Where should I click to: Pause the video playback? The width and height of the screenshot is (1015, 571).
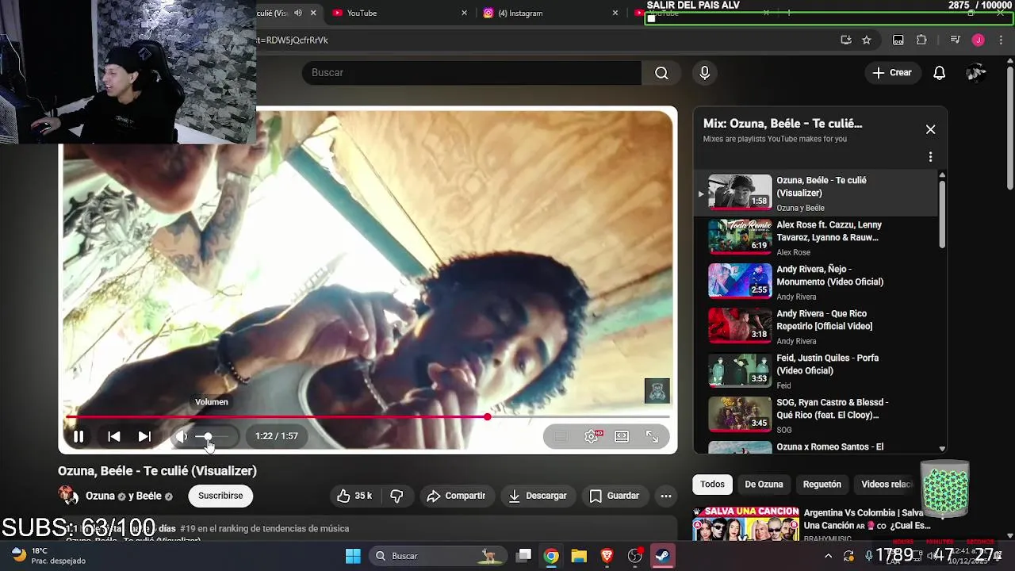(79, 436)
